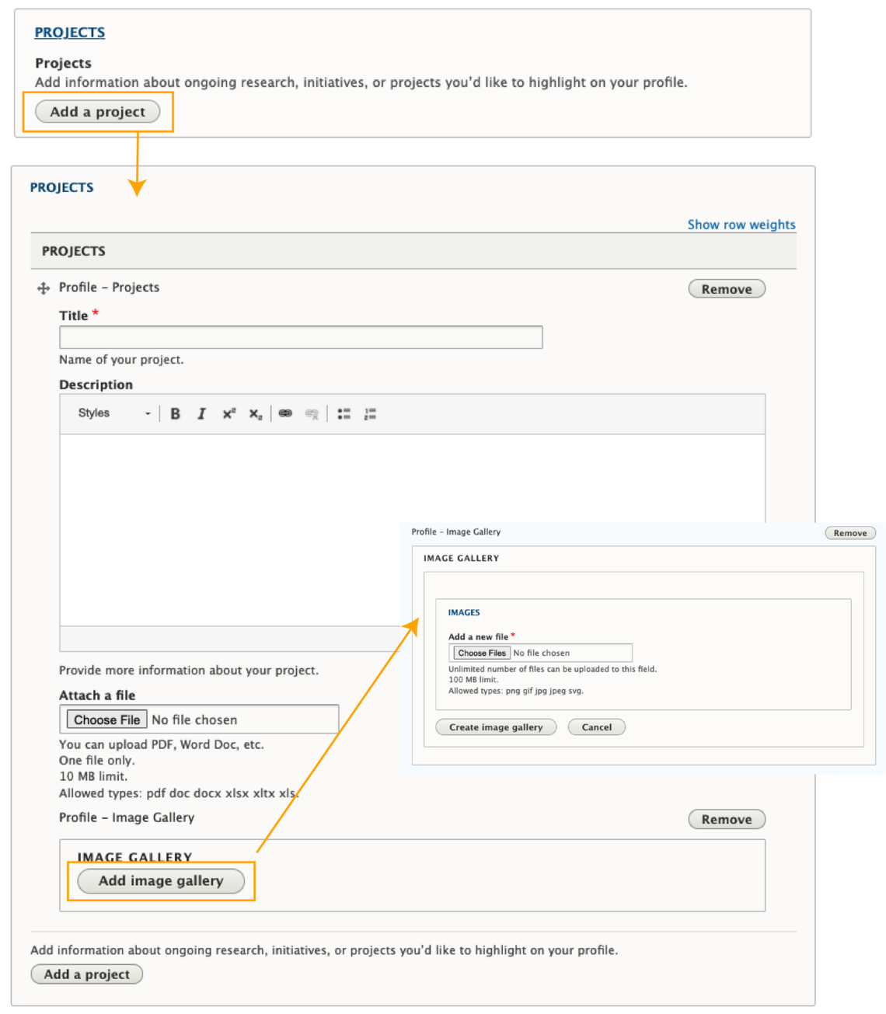Remove the Profile – Projects entry
Viewport: 886px width, 1014px height.
tap(725, 288)
